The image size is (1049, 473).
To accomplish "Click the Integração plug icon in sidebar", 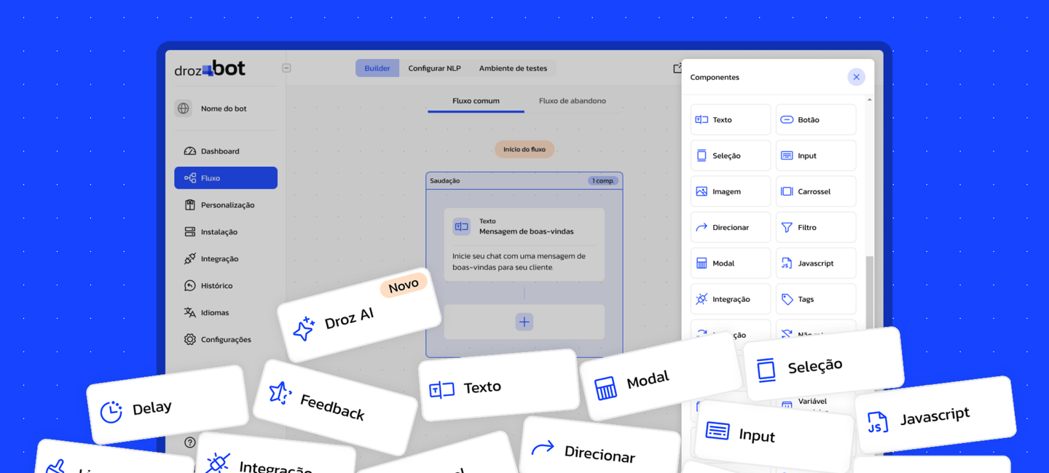I will tap(190, 259).
